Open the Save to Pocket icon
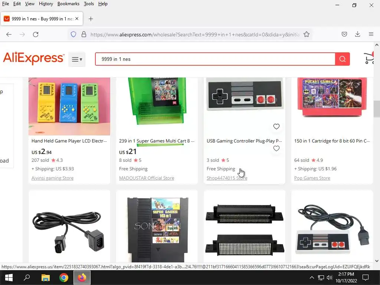The height and width of the screenshot is (285, 380). coord(344,35)
